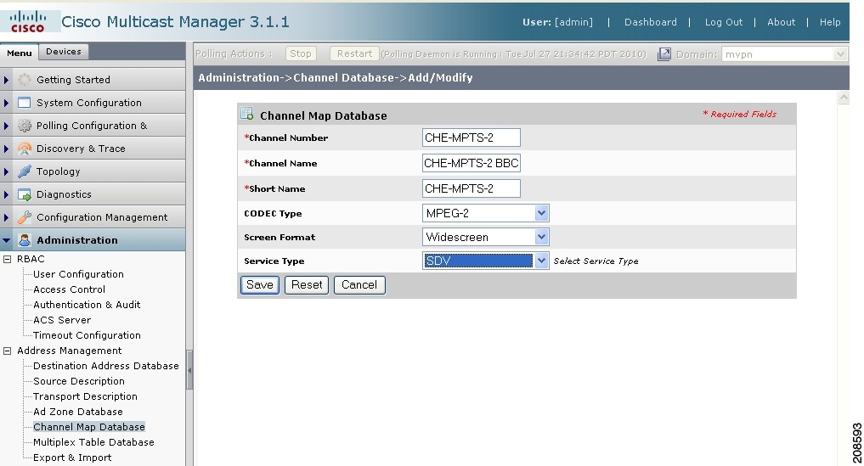Expand the Diagnostics section arrow
The image size is (864, 466).
point(6,194)
